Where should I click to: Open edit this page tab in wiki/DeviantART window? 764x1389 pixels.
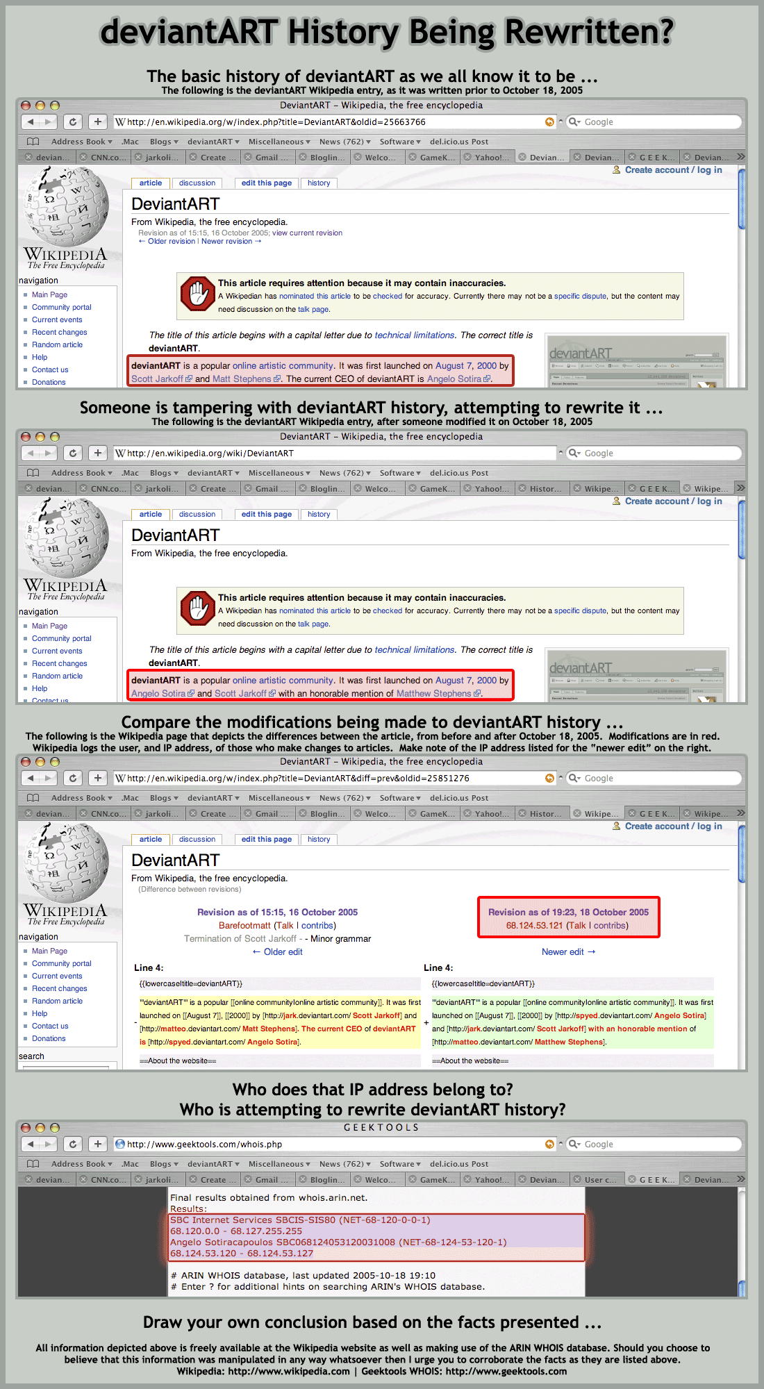267,515
